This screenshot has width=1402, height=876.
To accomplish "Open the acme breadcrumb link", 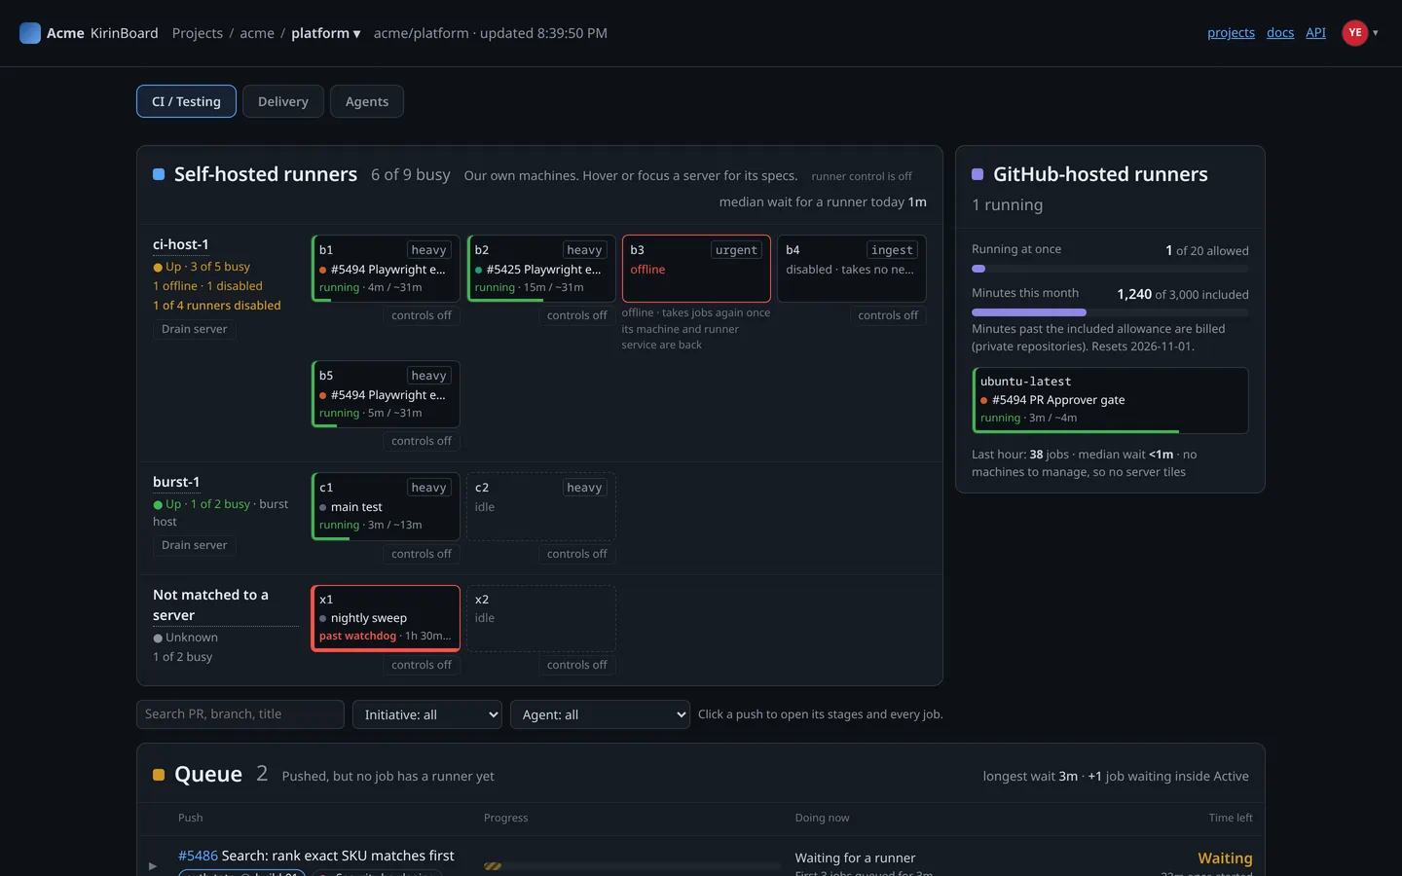I will (257, 33).
